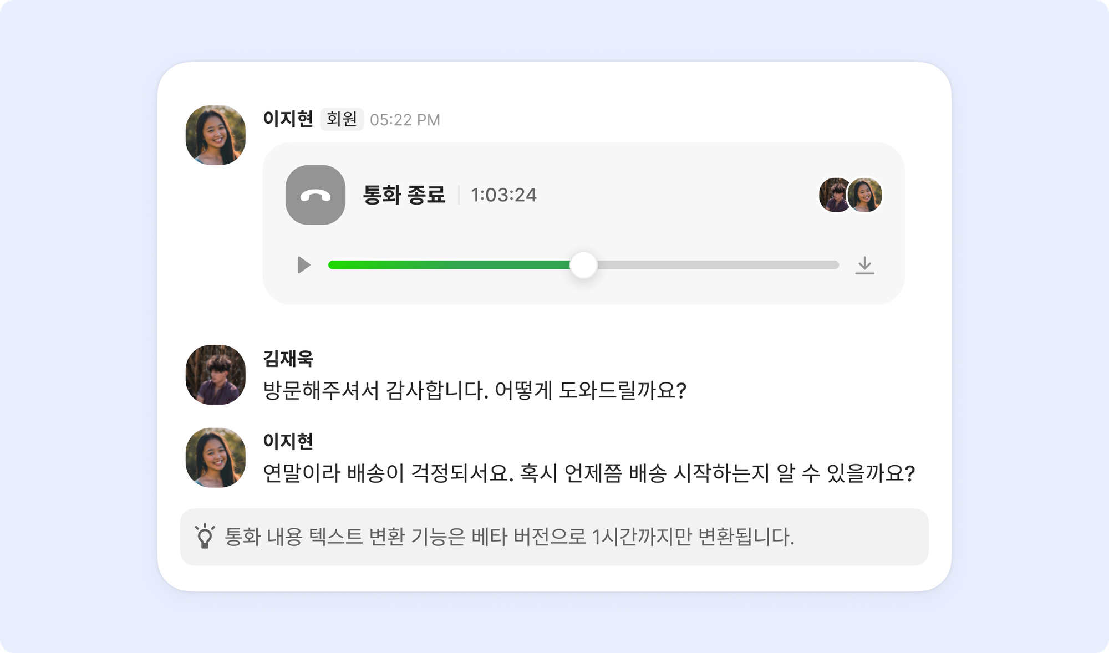Select 이지현's message about year-end delivery
Image resolution: width=1109 pixels, height=653 pixels.
click(x=588, y=473)
